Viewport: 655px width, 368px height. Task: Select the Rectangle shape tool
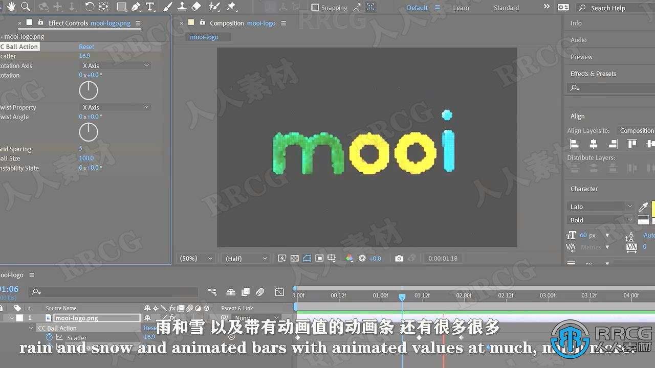(x=121, y=7)
